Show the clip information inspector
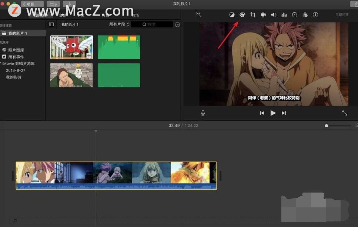 pos(315,15)
